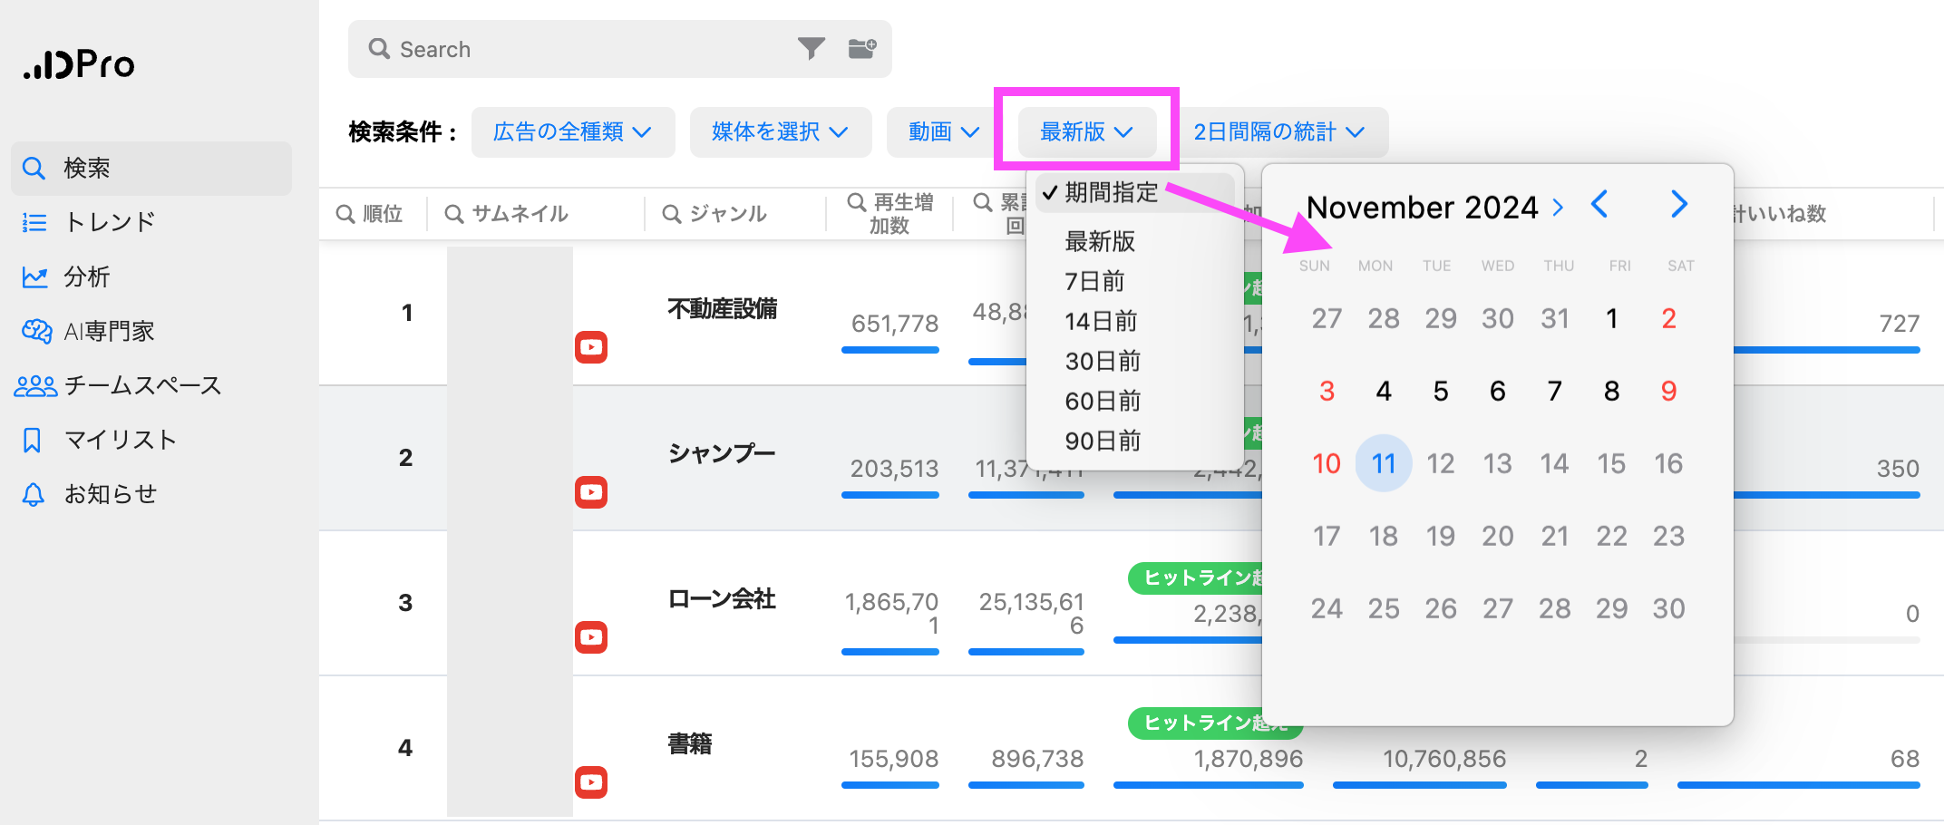Open マイリスト bookmark in sidebar
1944x825 pixels.
click(x=120, y=440)
